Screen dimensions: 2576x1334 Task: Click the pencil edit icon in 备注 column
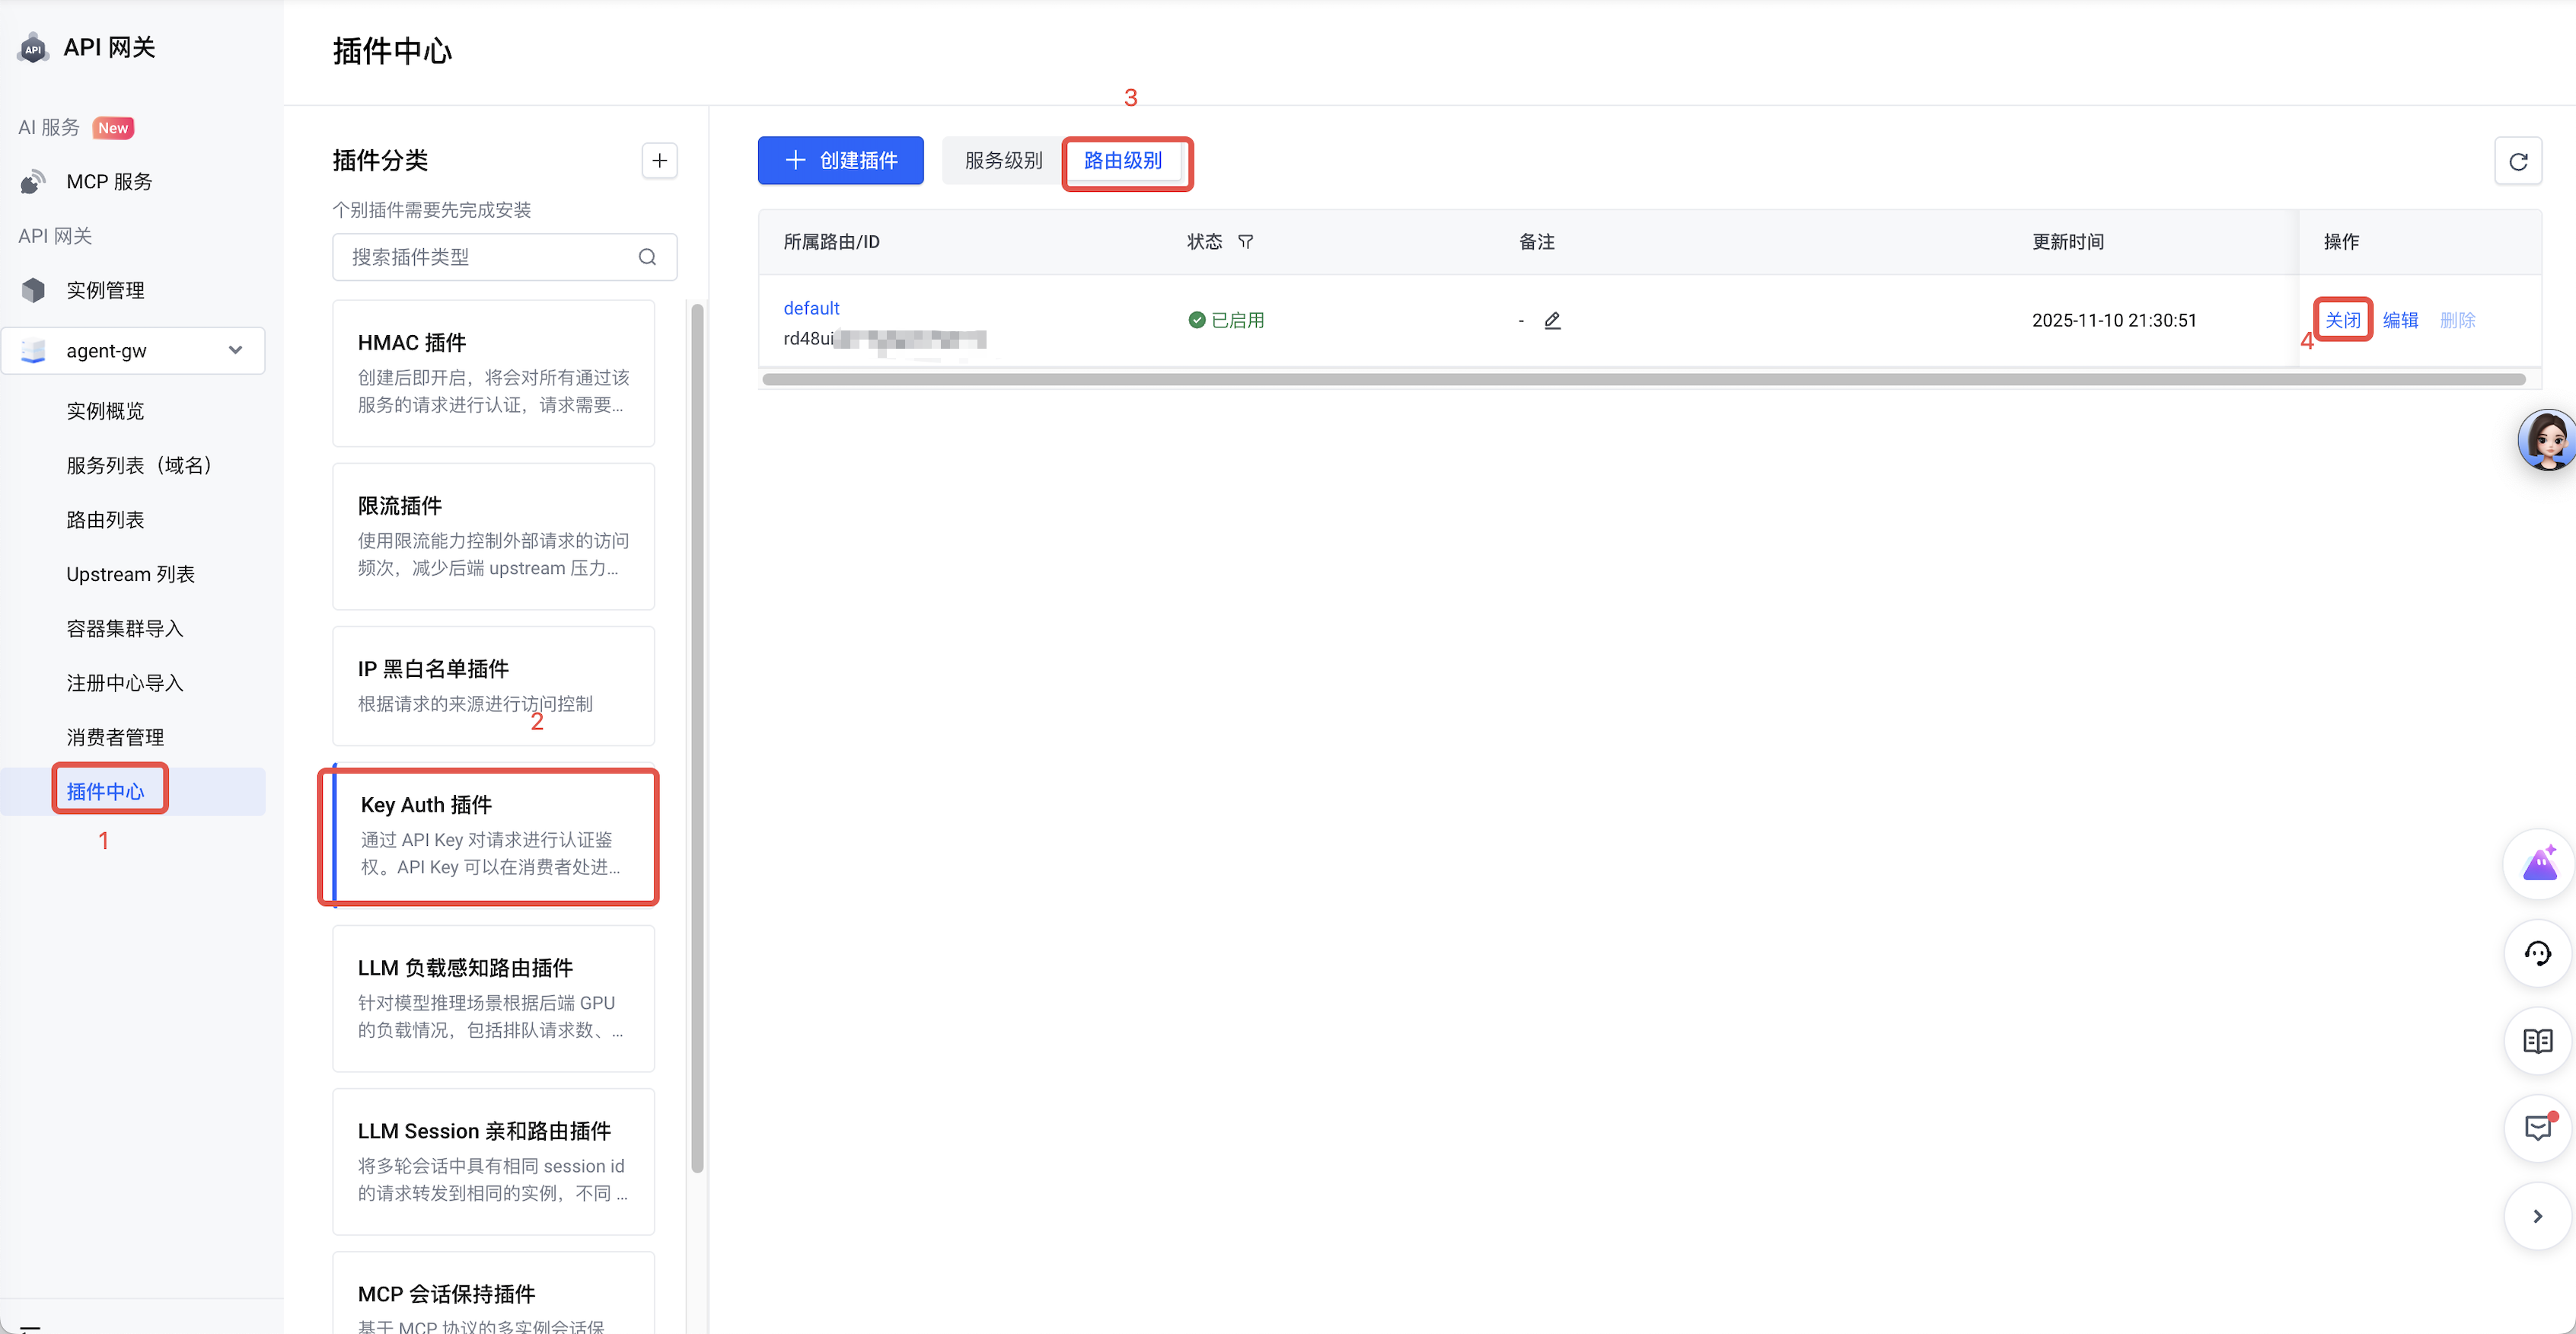pyautogui.click(x=1552, y=320)
